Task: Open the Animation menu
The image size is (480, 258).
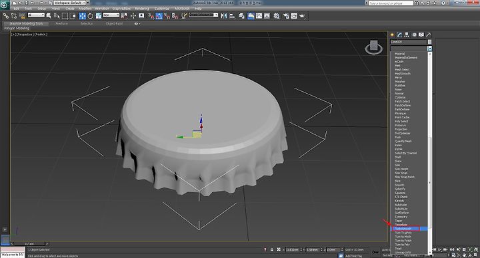Action: point(102,9)
